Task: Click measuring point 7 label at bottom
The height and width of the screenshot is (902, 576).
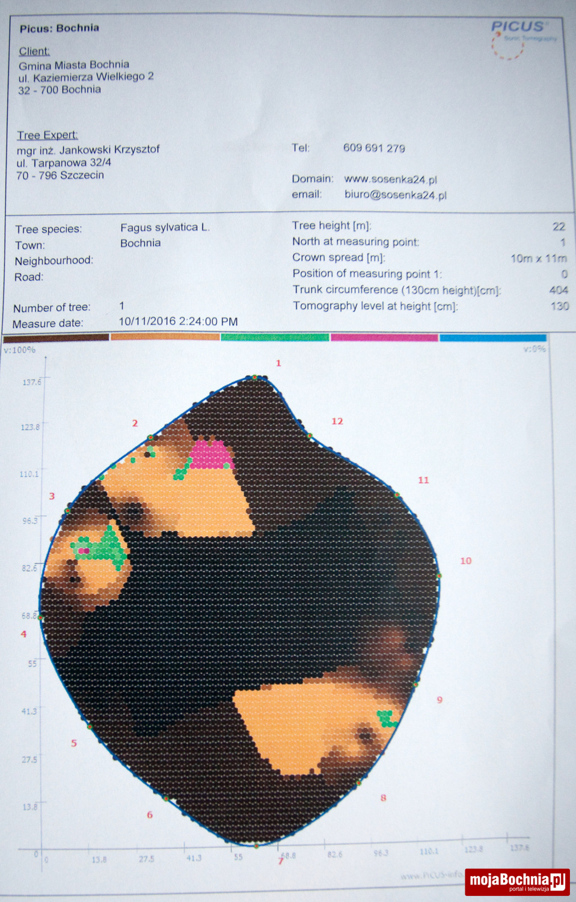Action: coord(280,861)
